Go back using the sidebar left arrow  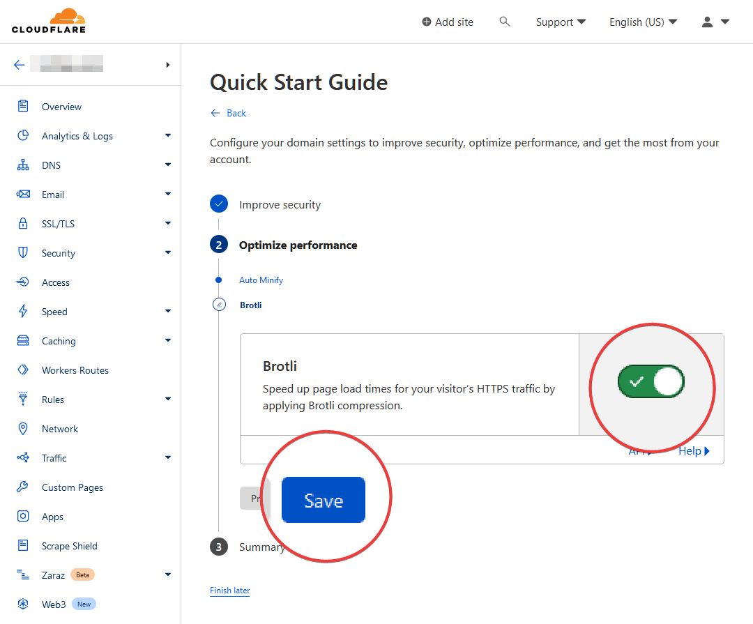coord(20,64)
